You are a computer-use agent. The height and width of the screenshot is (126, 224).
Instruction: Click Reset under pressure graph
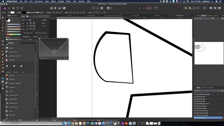click(x=65, y=58)
